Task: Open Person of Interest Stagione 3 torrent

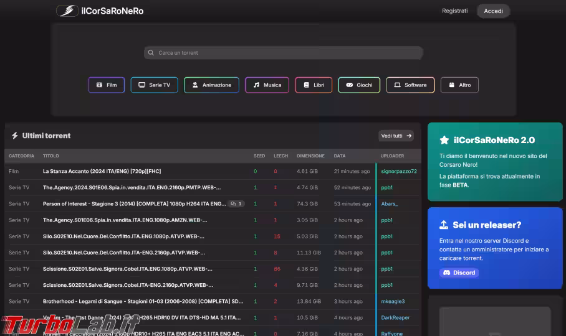Action: pos(134,204)
